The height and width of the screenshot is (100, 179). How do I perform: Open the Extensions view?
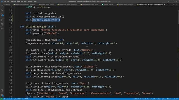coord(2,29)
